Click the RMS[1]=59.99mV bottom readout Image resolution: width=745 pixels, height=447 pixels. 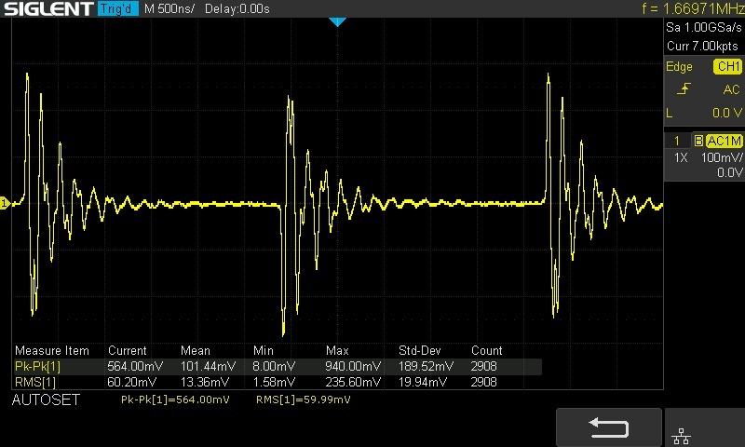tap(304, 400)
